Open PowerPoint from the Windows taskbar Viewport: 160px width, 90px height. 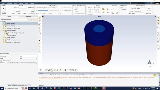79,88
